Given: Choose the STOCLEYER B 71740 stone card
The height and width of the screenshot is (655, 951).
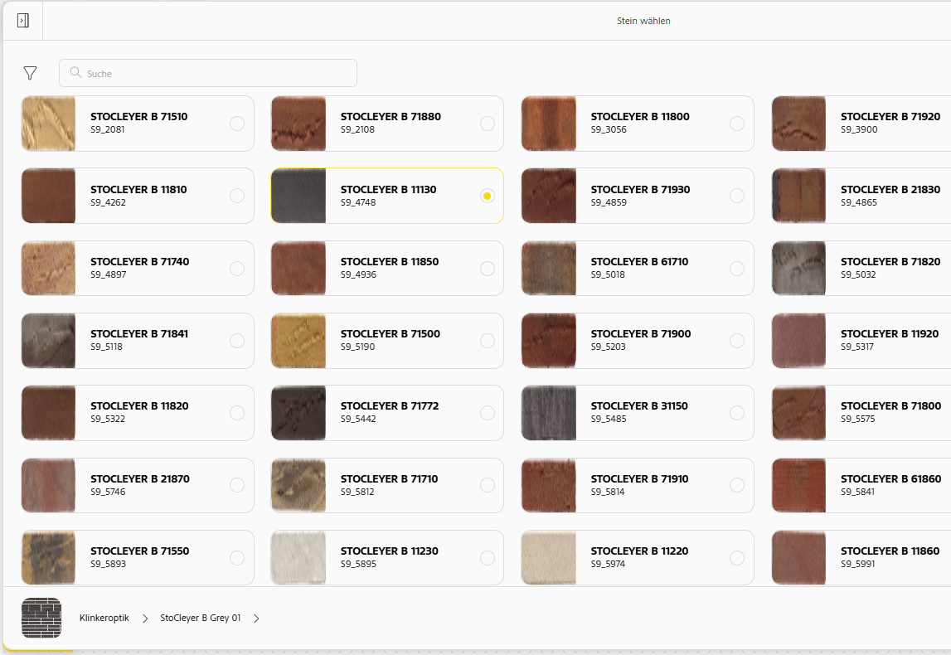Looking at the screenshot, I should click(x=138, y=268).
